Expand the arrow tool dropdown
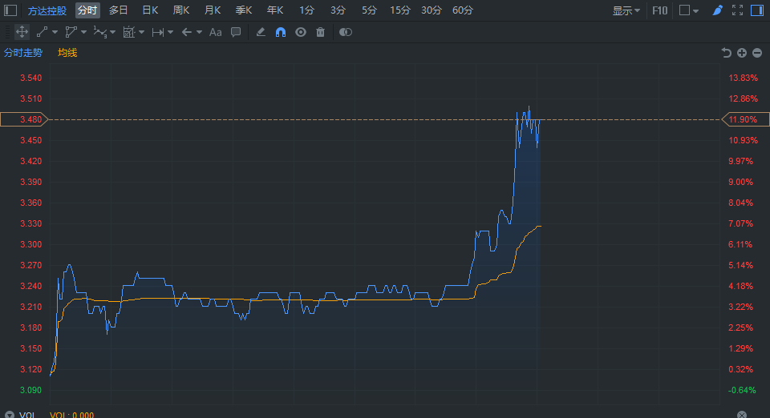The image size is (770, 418). pyautogui.click(x=197, y=32)
